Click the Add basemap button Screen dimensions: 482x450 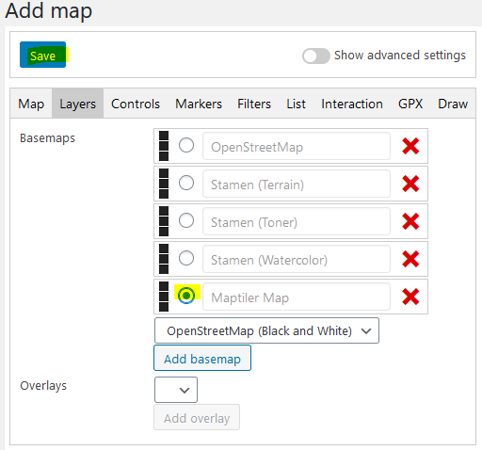202,359
